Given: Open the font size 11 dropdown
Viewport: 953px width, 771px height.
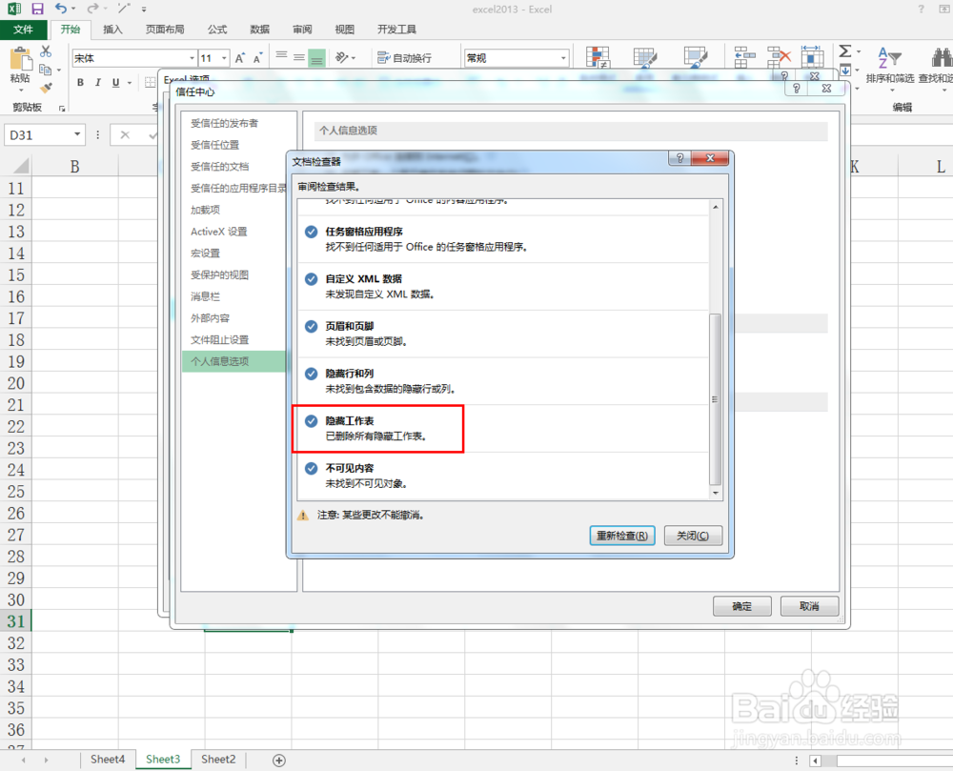Looking at the screenshot, I should point(223,57).
